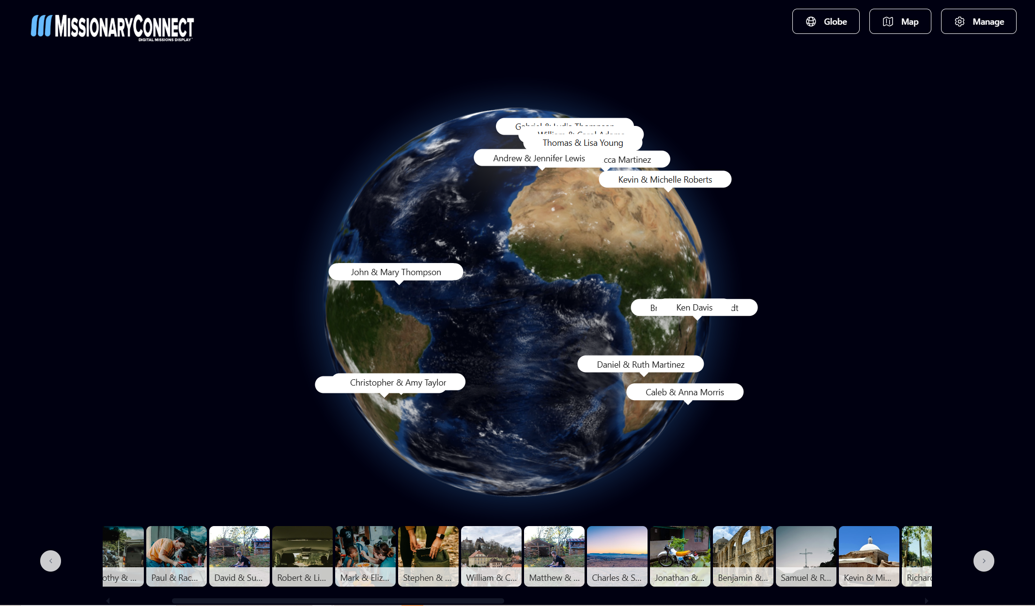Screen dimensions: 1035x606
Task: Select the John & Mary Thompson globe pin
Action: [x=396, y=272]
